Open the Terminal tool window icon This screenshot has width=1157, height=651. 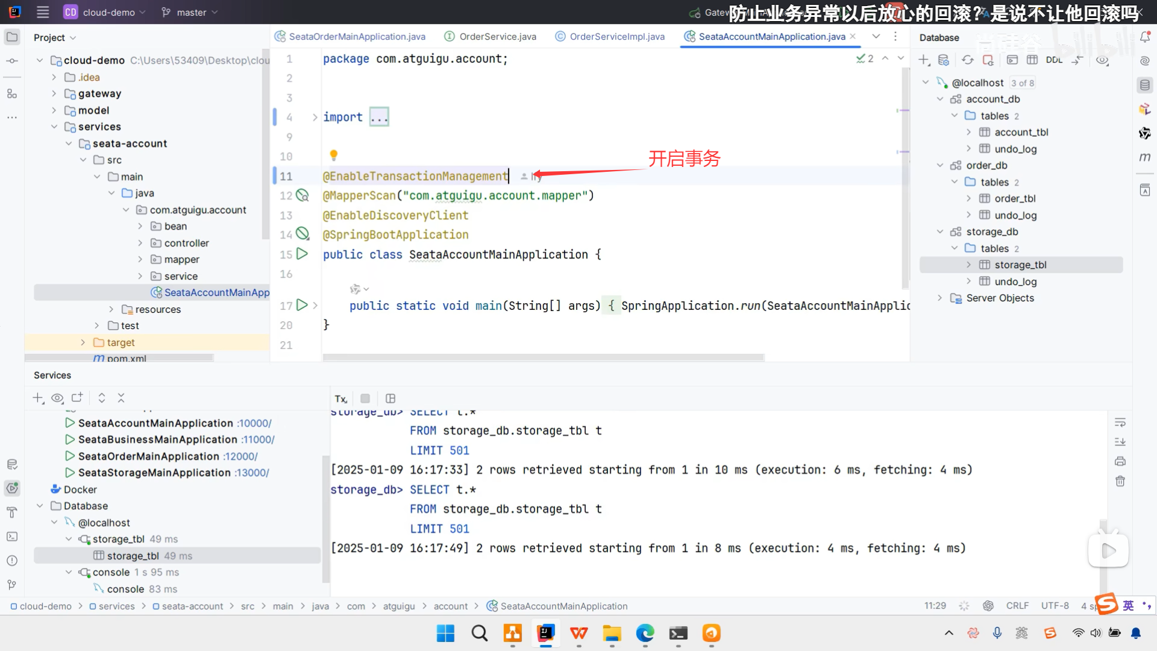click(11, 536)
